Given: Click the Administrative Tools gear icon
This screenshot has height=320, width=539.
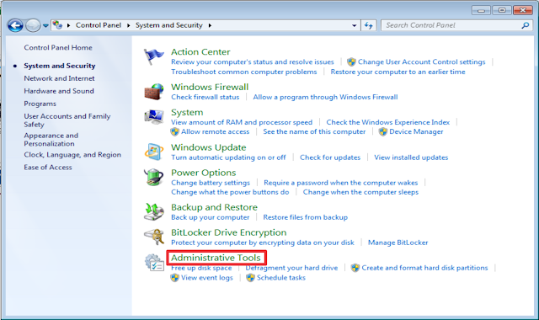Looking at the screenshot, I should pos(153,263).
